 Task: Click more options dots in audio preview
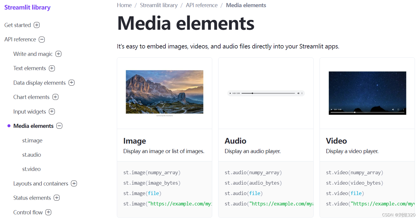tap(302, 93)
